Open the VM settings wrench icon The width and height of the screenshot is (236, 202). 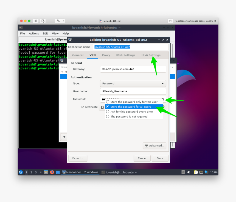58,21
